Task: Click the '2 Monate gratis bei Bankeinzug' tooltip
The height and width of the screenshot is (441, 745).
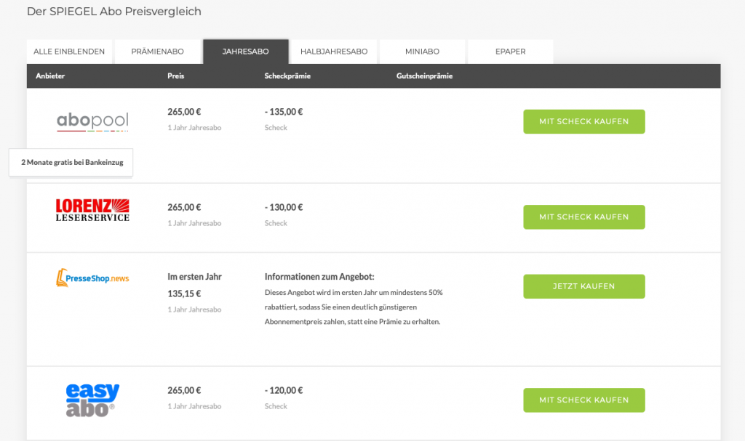Action: 71,162
